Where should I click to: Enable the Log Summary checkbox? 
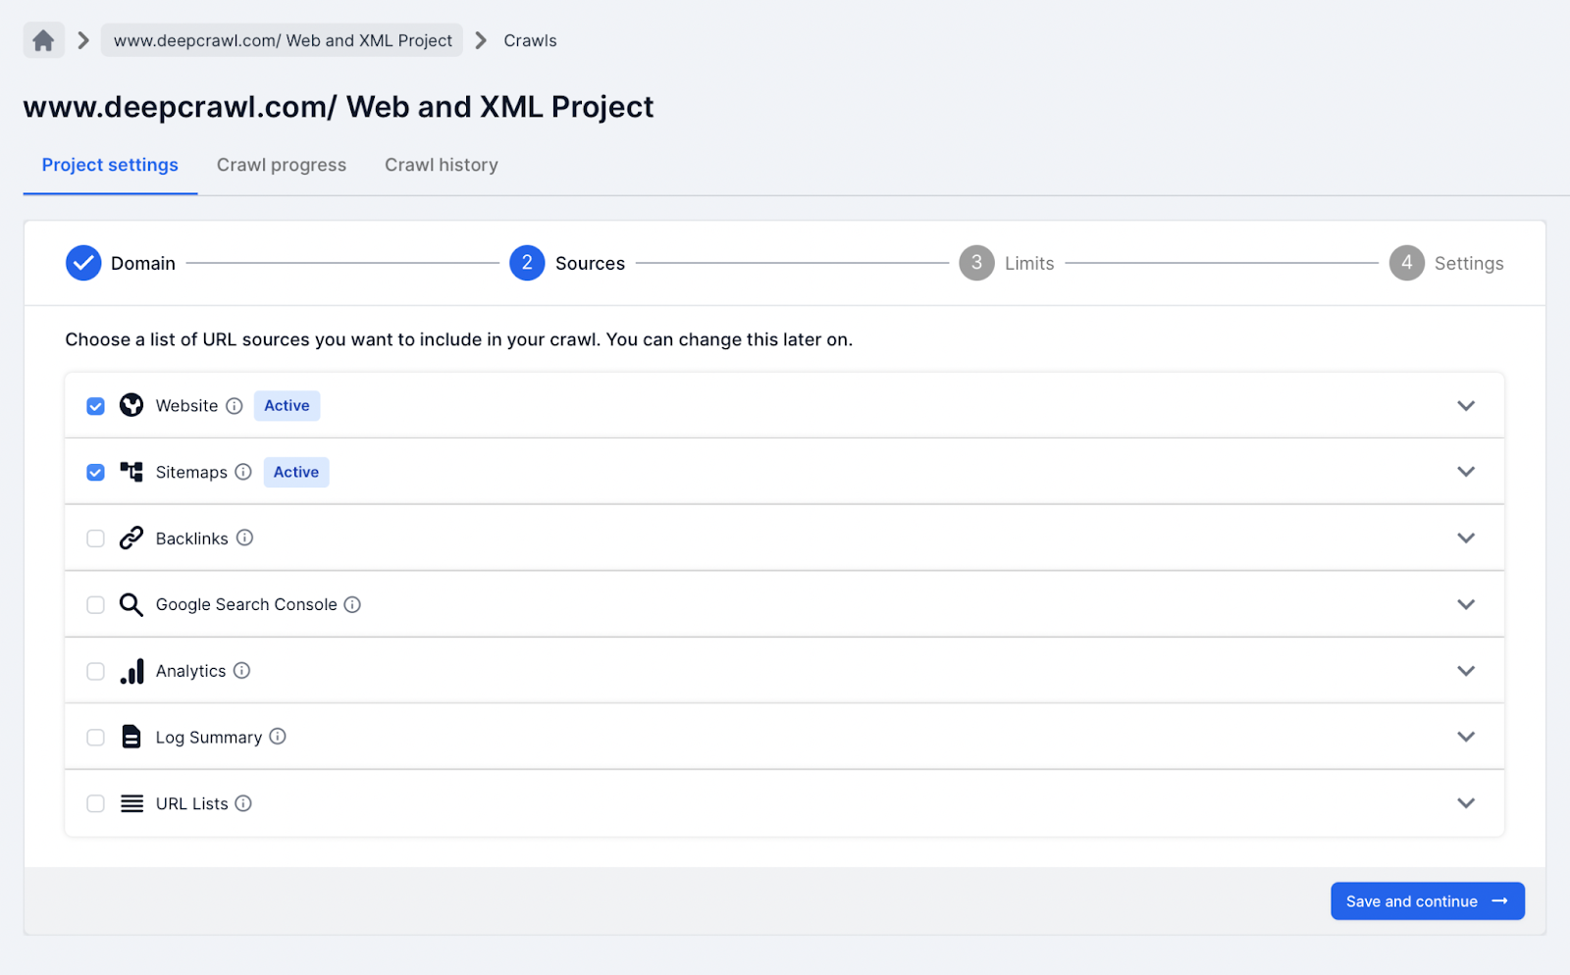[95, 737]
